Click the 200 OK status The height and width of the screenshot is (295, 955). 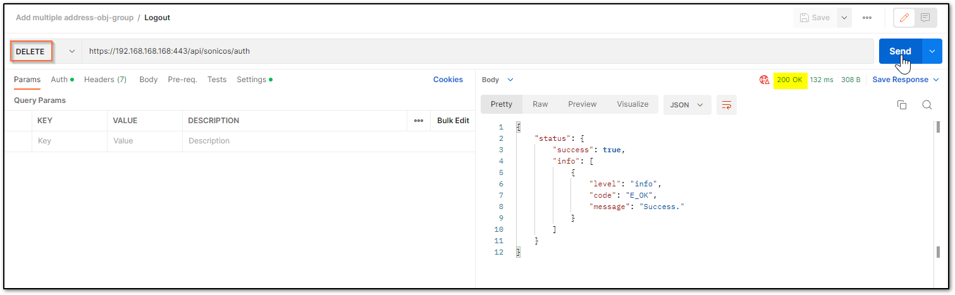790,80
